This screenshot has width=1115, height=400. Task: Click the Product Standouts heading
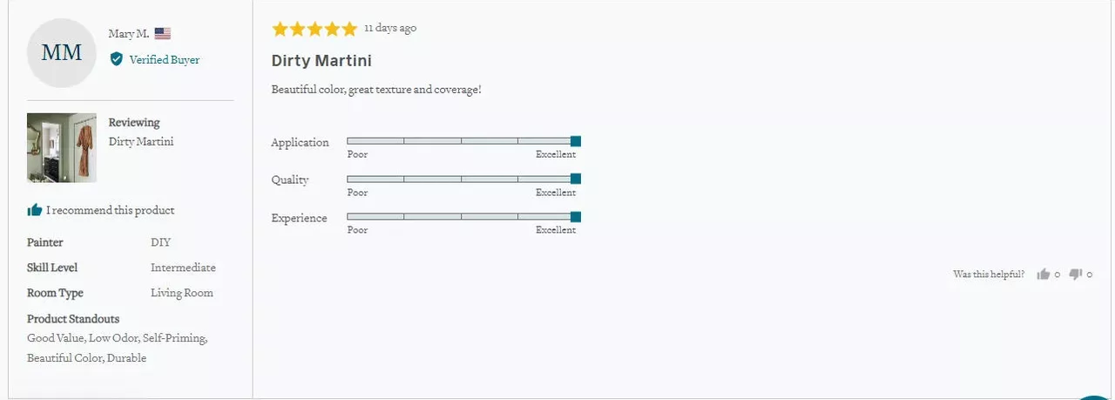tap(73, 319)
